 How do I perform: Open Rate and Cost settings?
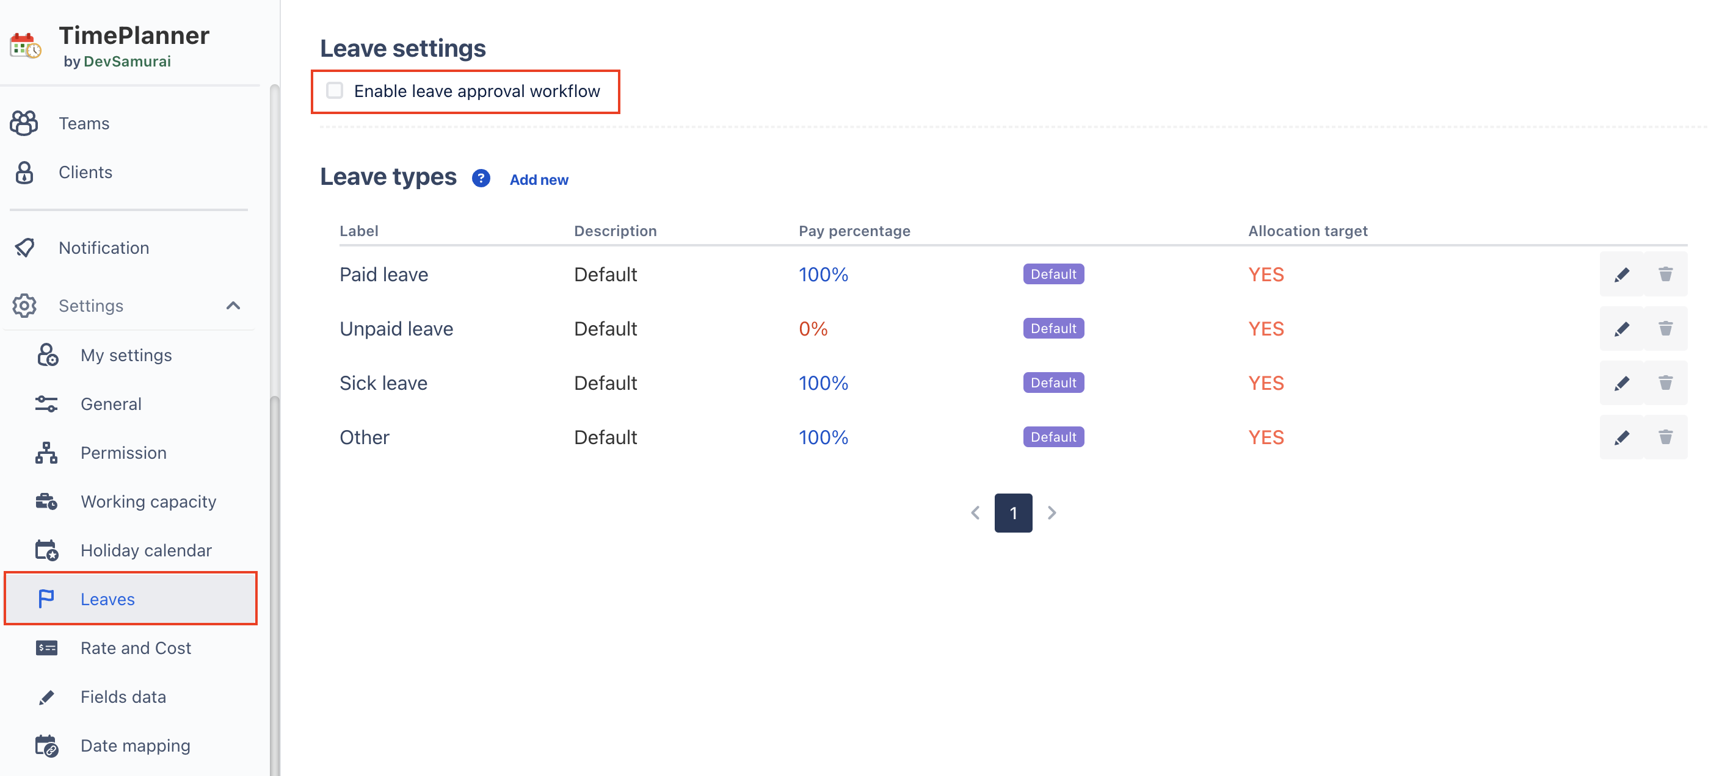[x=136, y=648]
